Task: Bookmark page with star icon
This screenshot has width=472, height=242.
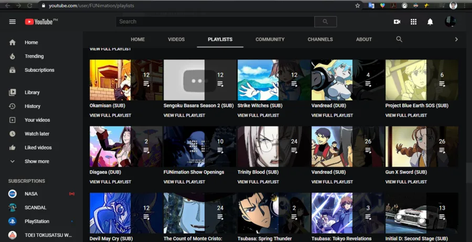Action: click(x=358, y=5)
